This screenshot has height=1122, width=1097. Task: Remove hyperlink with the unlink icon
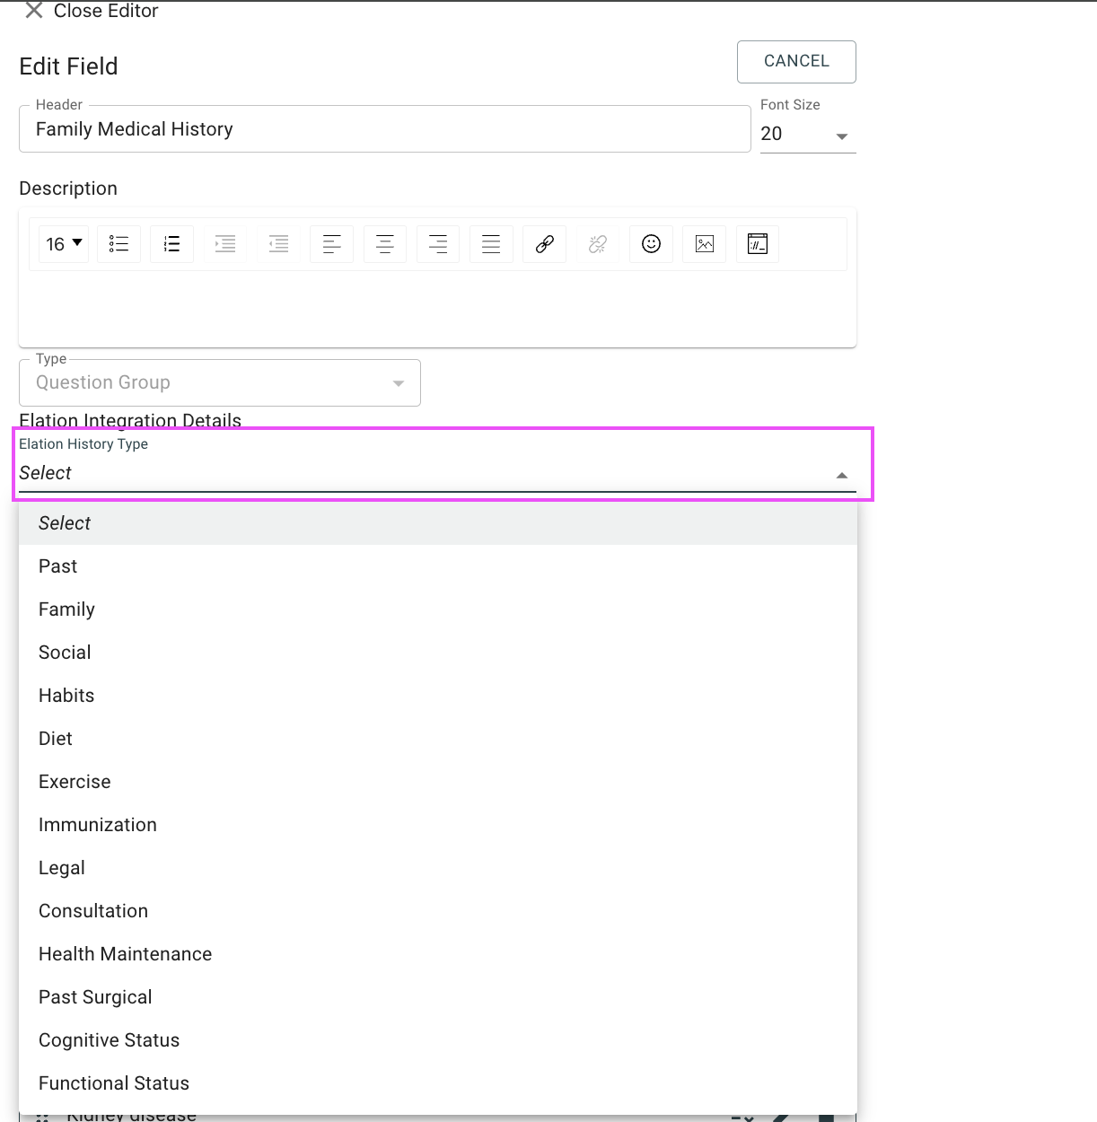click(598, 244)
